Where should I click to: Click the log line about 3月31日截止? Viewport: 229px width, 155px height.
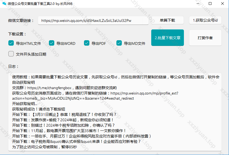pos(64,114)
